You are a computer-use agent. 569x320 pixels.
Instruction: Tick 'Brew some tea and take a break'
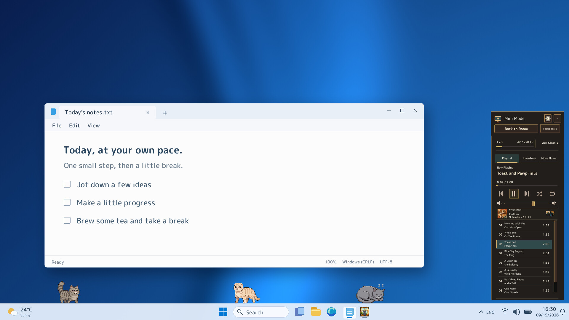[67, 220]
